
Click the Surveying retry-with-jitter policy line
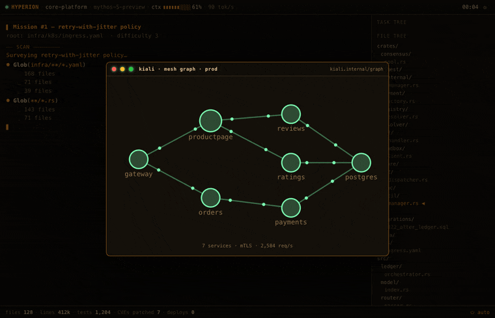pos(66,55)
